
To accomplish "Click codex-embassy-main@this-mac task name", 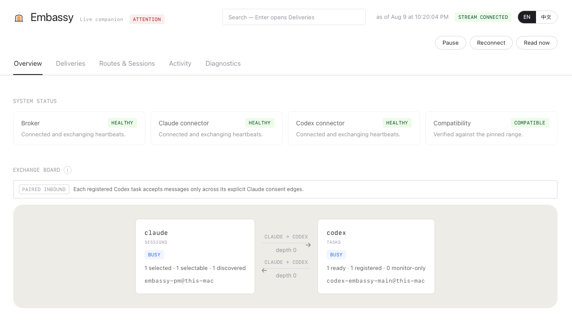I will pos(376,280).
